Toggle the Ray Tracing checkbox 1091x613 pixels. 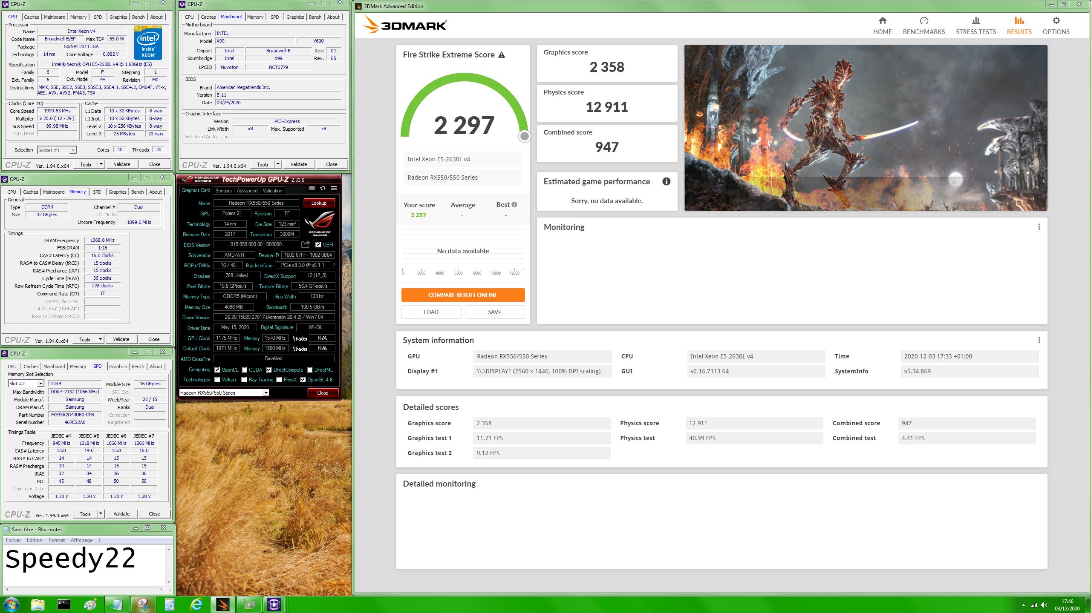click(244, 380)
